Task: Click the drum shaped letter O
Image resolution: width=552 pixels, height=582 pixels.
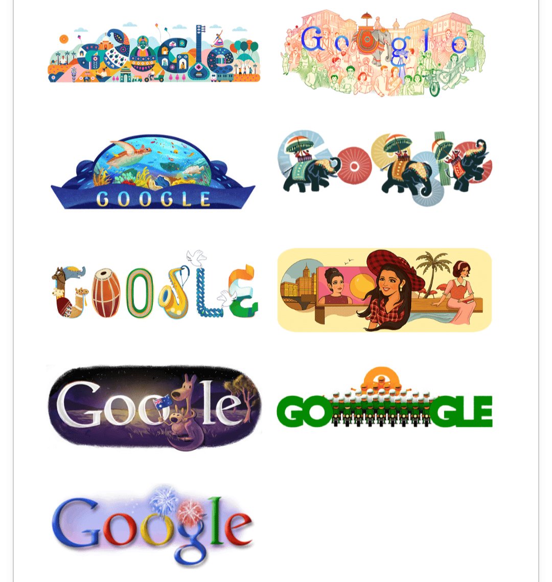Action: click(106, 293)
